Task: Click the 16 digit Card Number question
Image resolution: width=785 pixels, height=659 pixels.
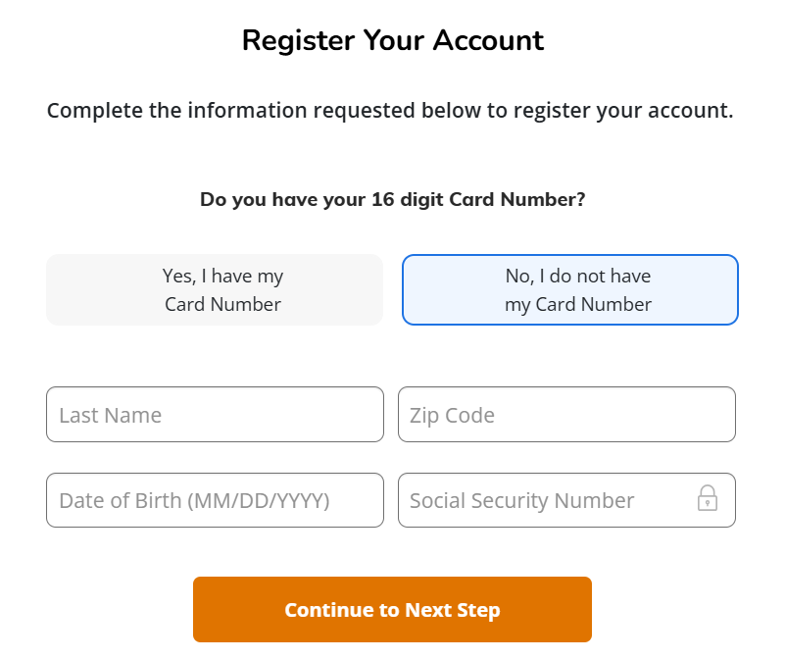Action: click(x=392, y=199)
